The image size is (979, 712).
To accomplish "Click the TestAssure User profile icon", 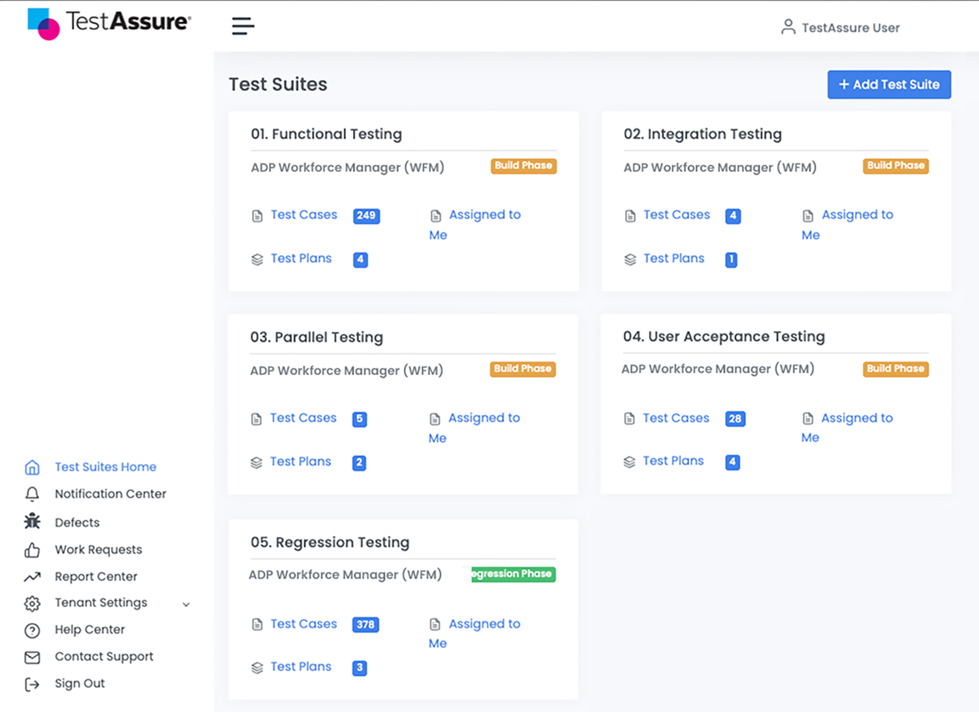I will click(x=787, y=27).
